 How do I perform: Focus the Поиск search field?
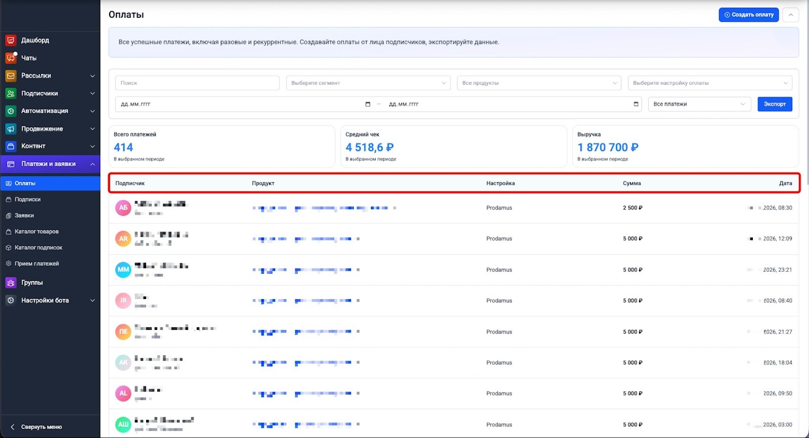[197, 83]
